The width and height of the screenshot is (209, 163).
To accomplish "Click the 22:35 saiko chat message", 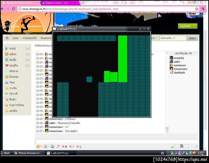I will [58, 123].
